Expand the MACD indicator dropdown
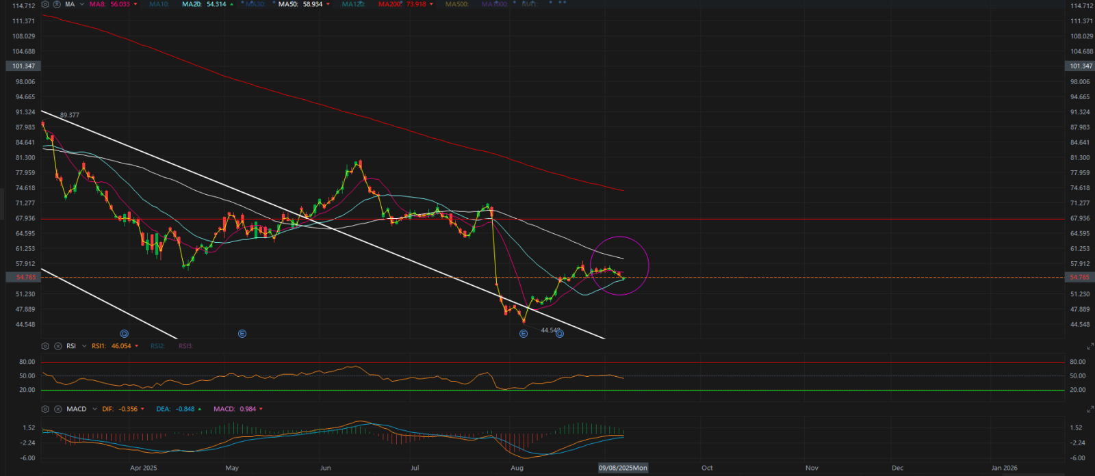 pyautogui.click(x=94, y=409)
